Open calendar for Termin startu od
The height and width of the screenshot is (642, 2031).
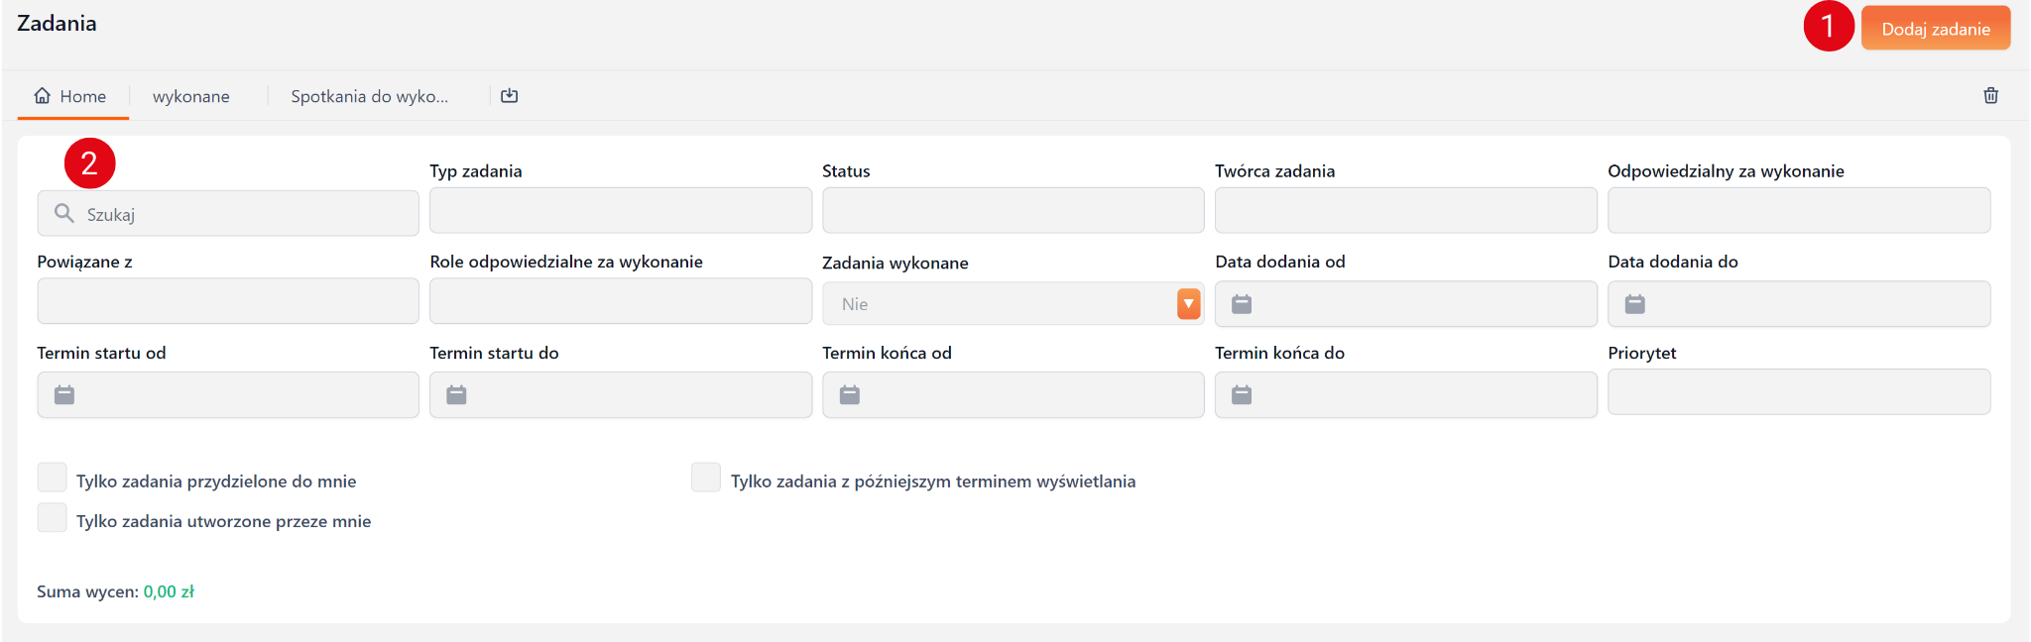point(64,395)
